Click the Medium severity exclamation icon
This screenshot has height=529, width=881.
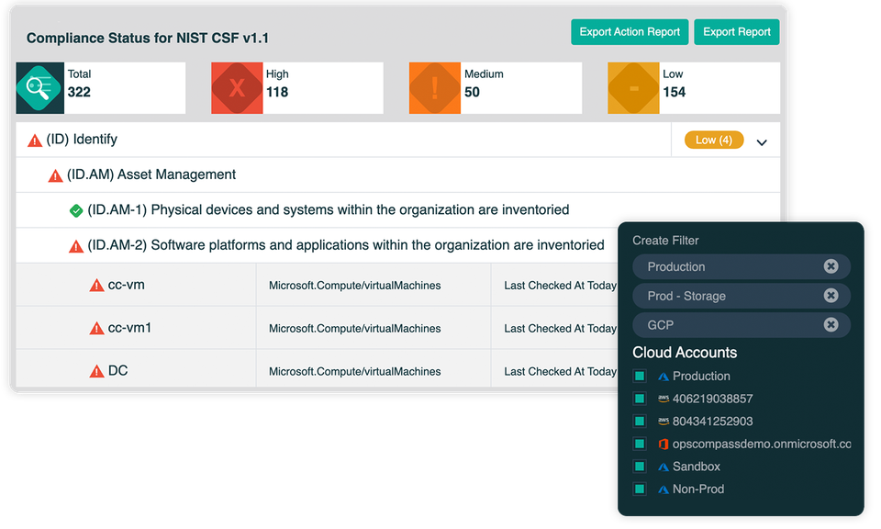tap(435, 88)
